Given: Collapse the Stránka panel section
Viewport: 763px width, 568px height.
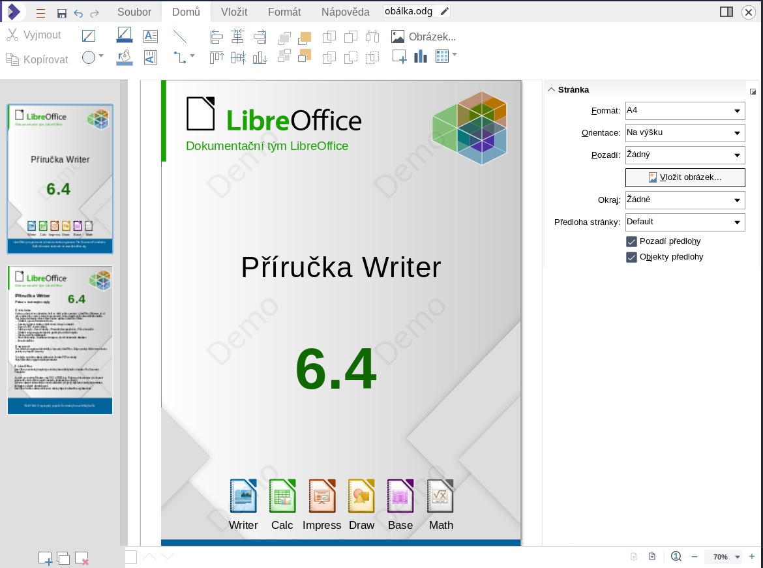Looking at the screenshot, I should (551, 89).
